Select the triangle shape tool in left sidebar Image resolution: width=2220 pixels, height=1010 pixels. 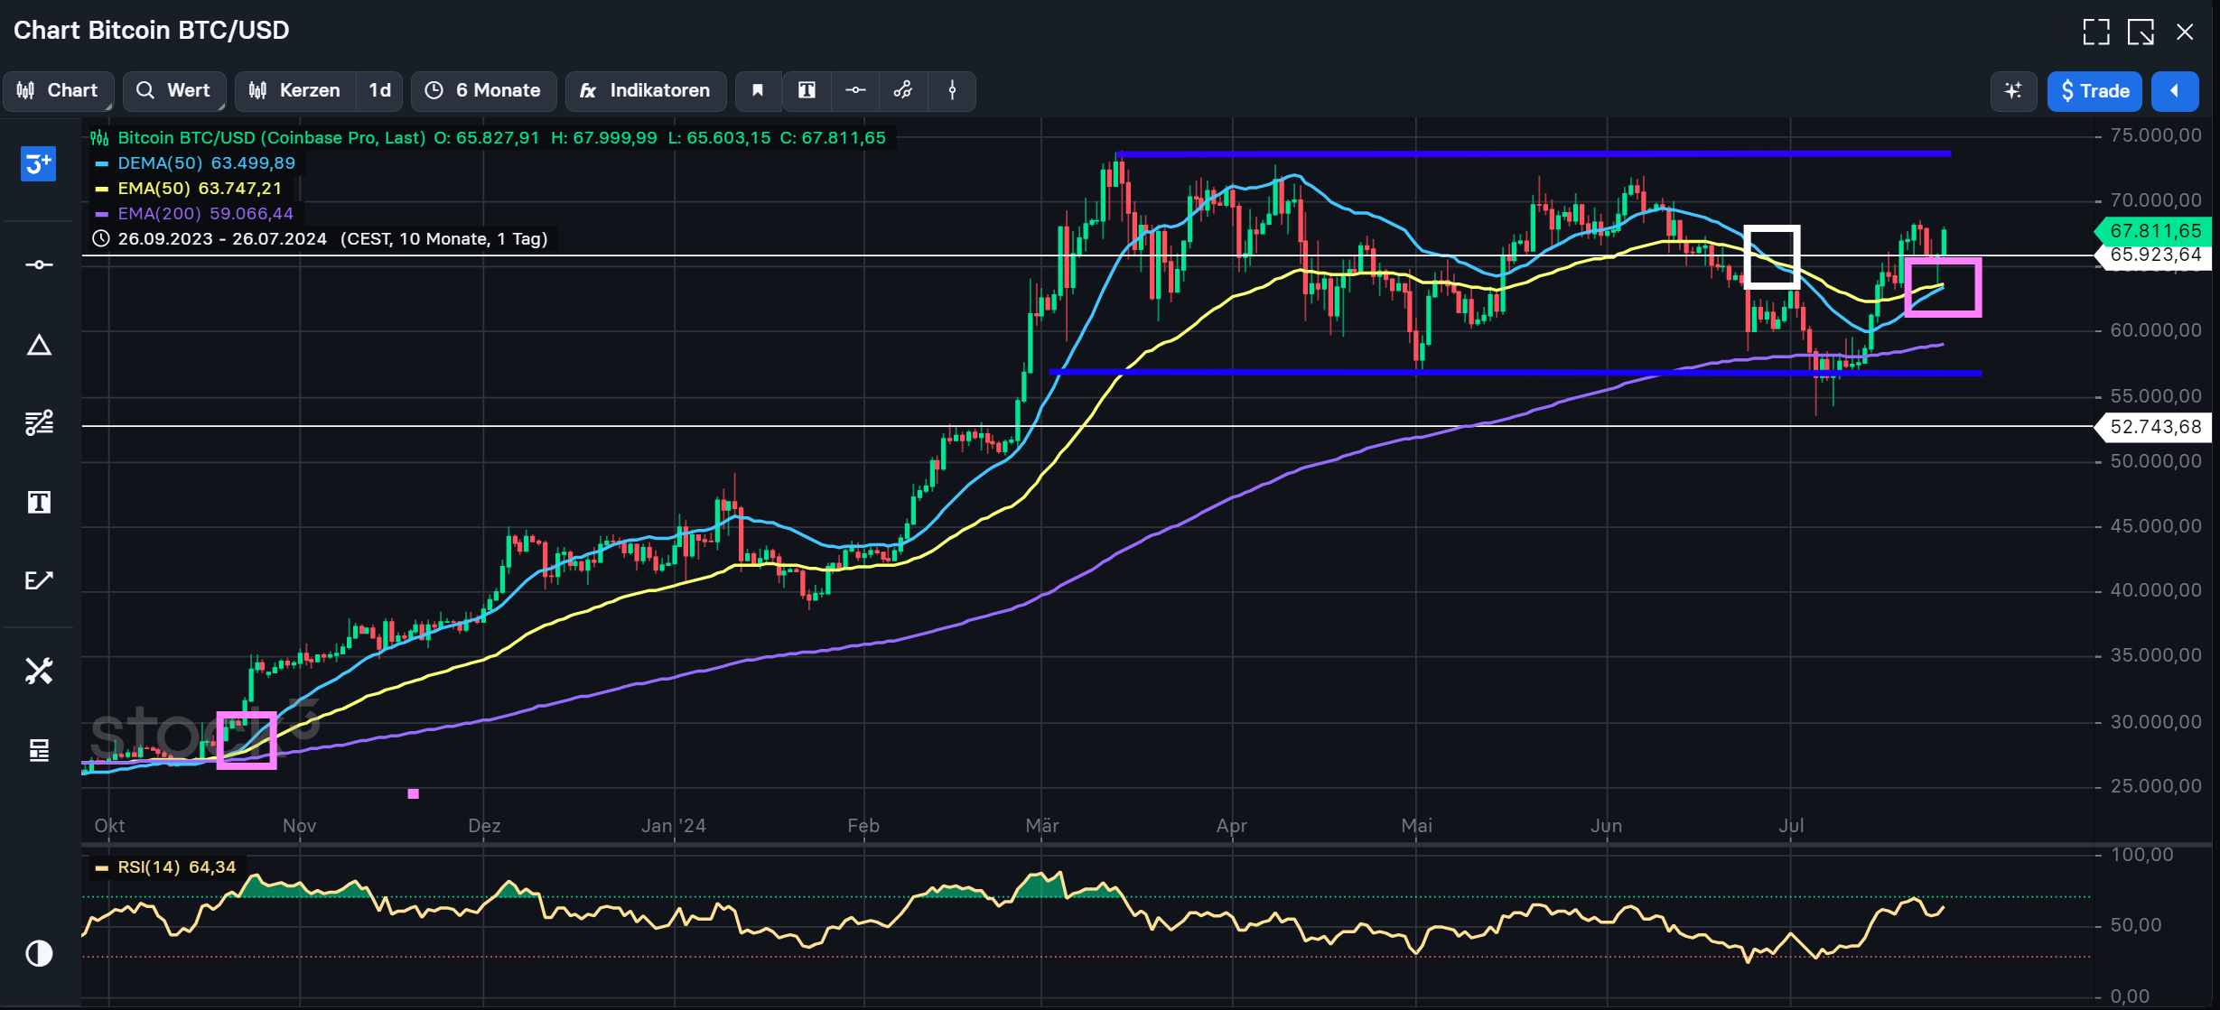click(x=39, y=345)
